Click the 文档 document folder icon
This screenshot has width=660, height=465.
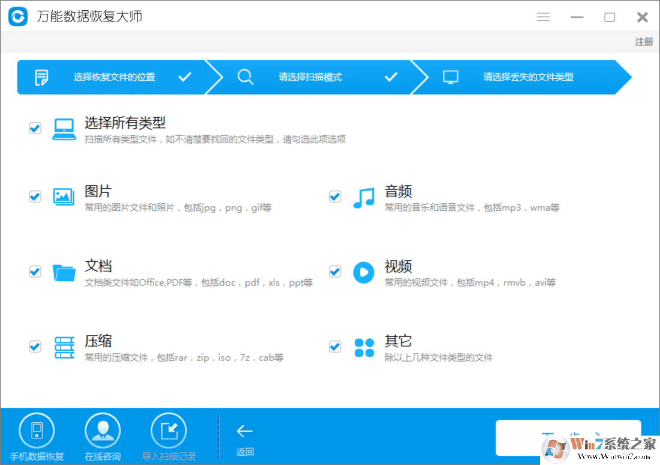pos(64,271)
